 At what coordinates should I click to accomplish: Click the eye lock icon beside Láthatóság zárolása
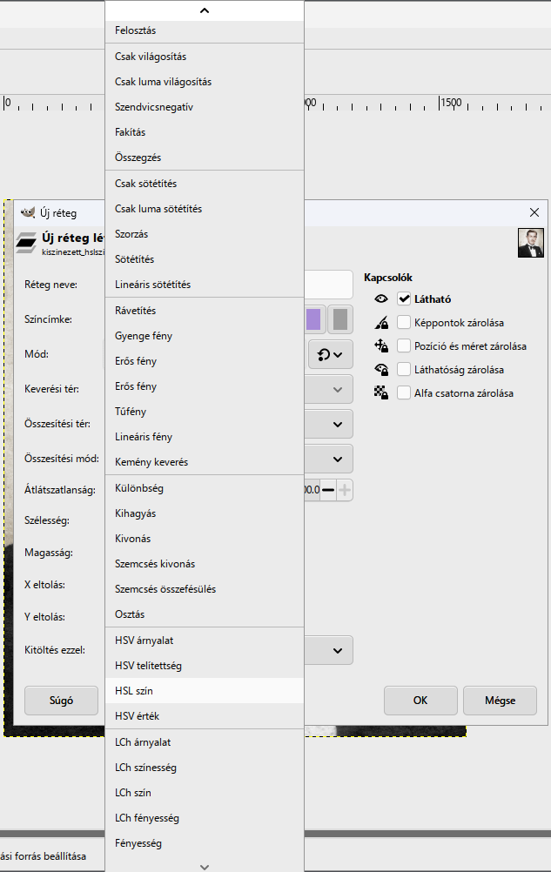[381, 370]
